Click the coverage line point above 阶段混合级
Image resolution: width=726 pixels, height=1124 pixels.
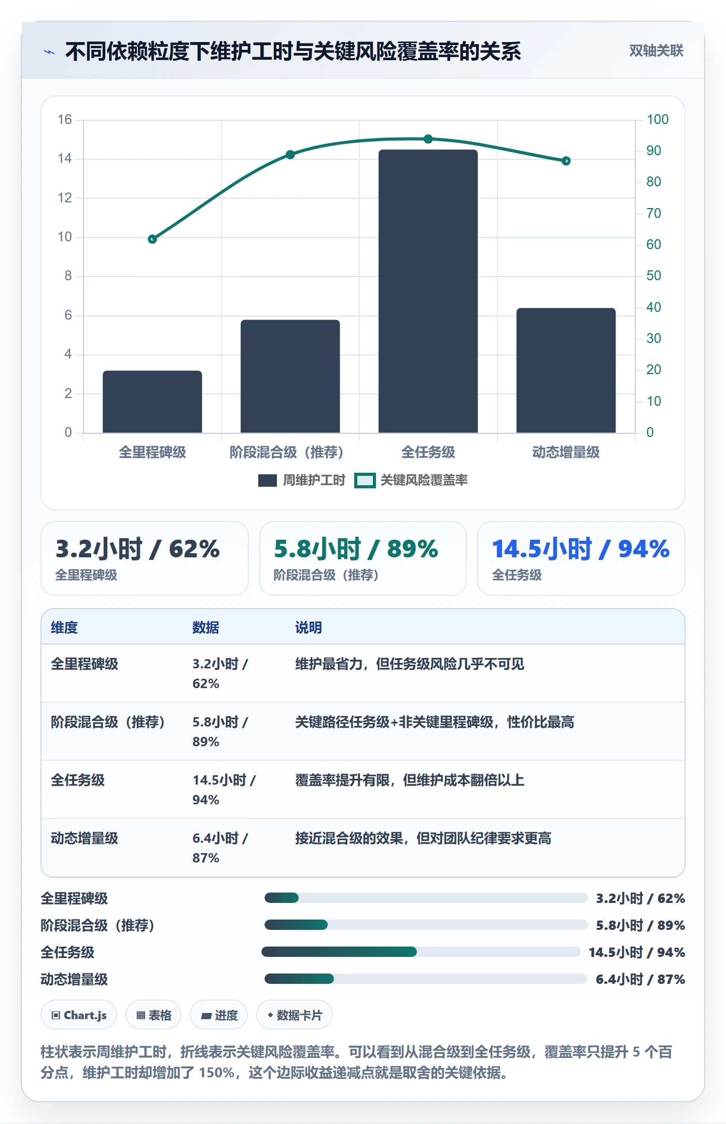(x=290, y=155)
